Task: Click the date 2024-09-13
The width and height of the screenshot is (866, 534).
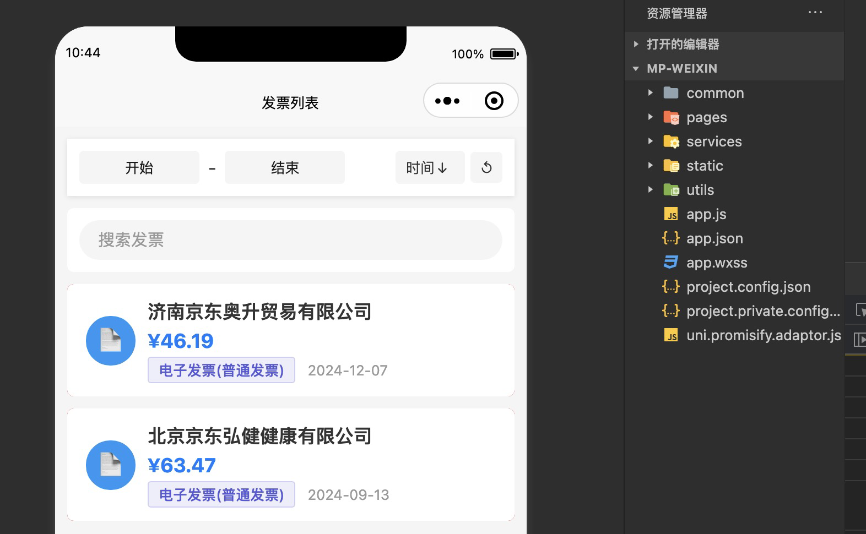Action: (x=348, y=495)
